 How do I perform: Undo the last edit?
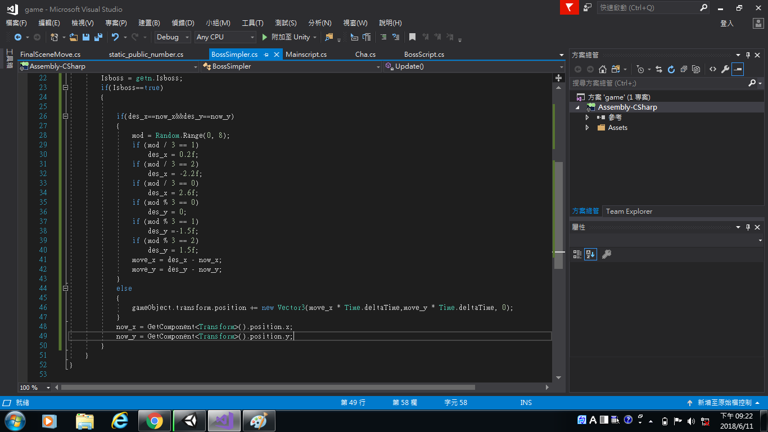(x=114, y=37)
